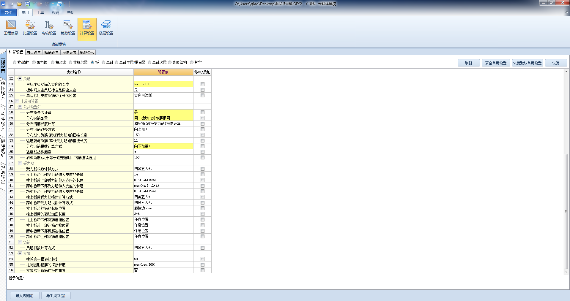Click scrollbar down arrow of settings table
Screen dimensions: 570x301
(566, 272)
